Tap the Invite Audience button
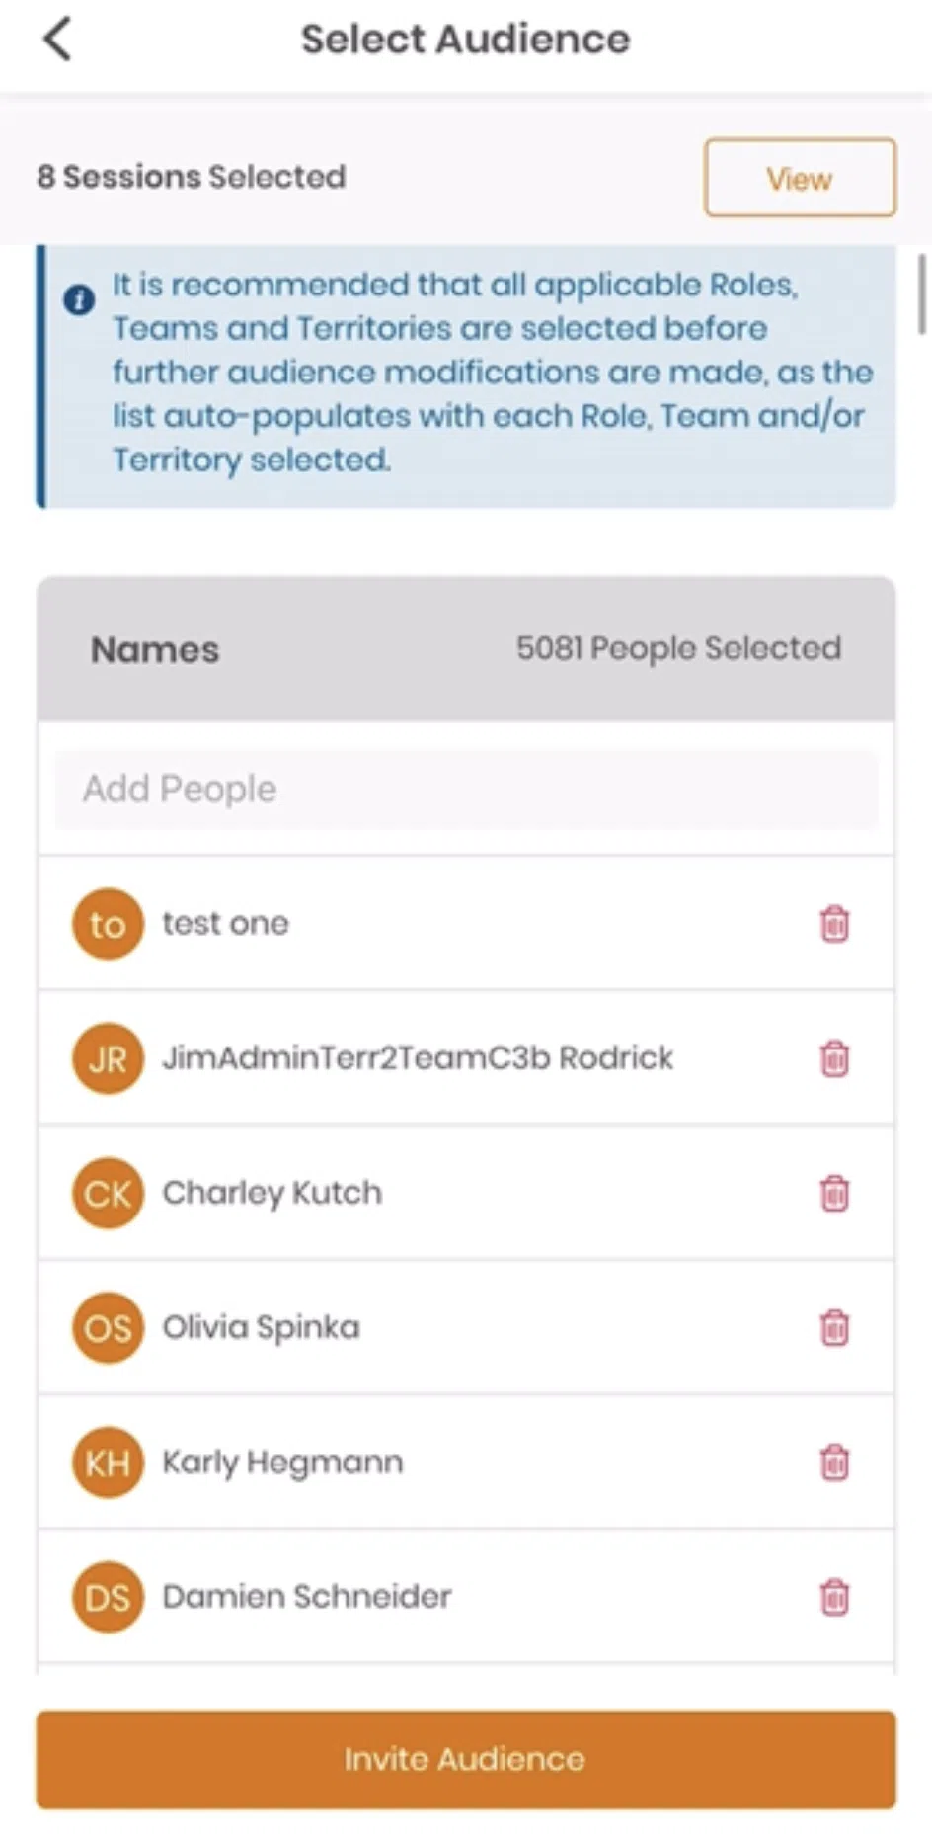 click(x=466, y=1760)
